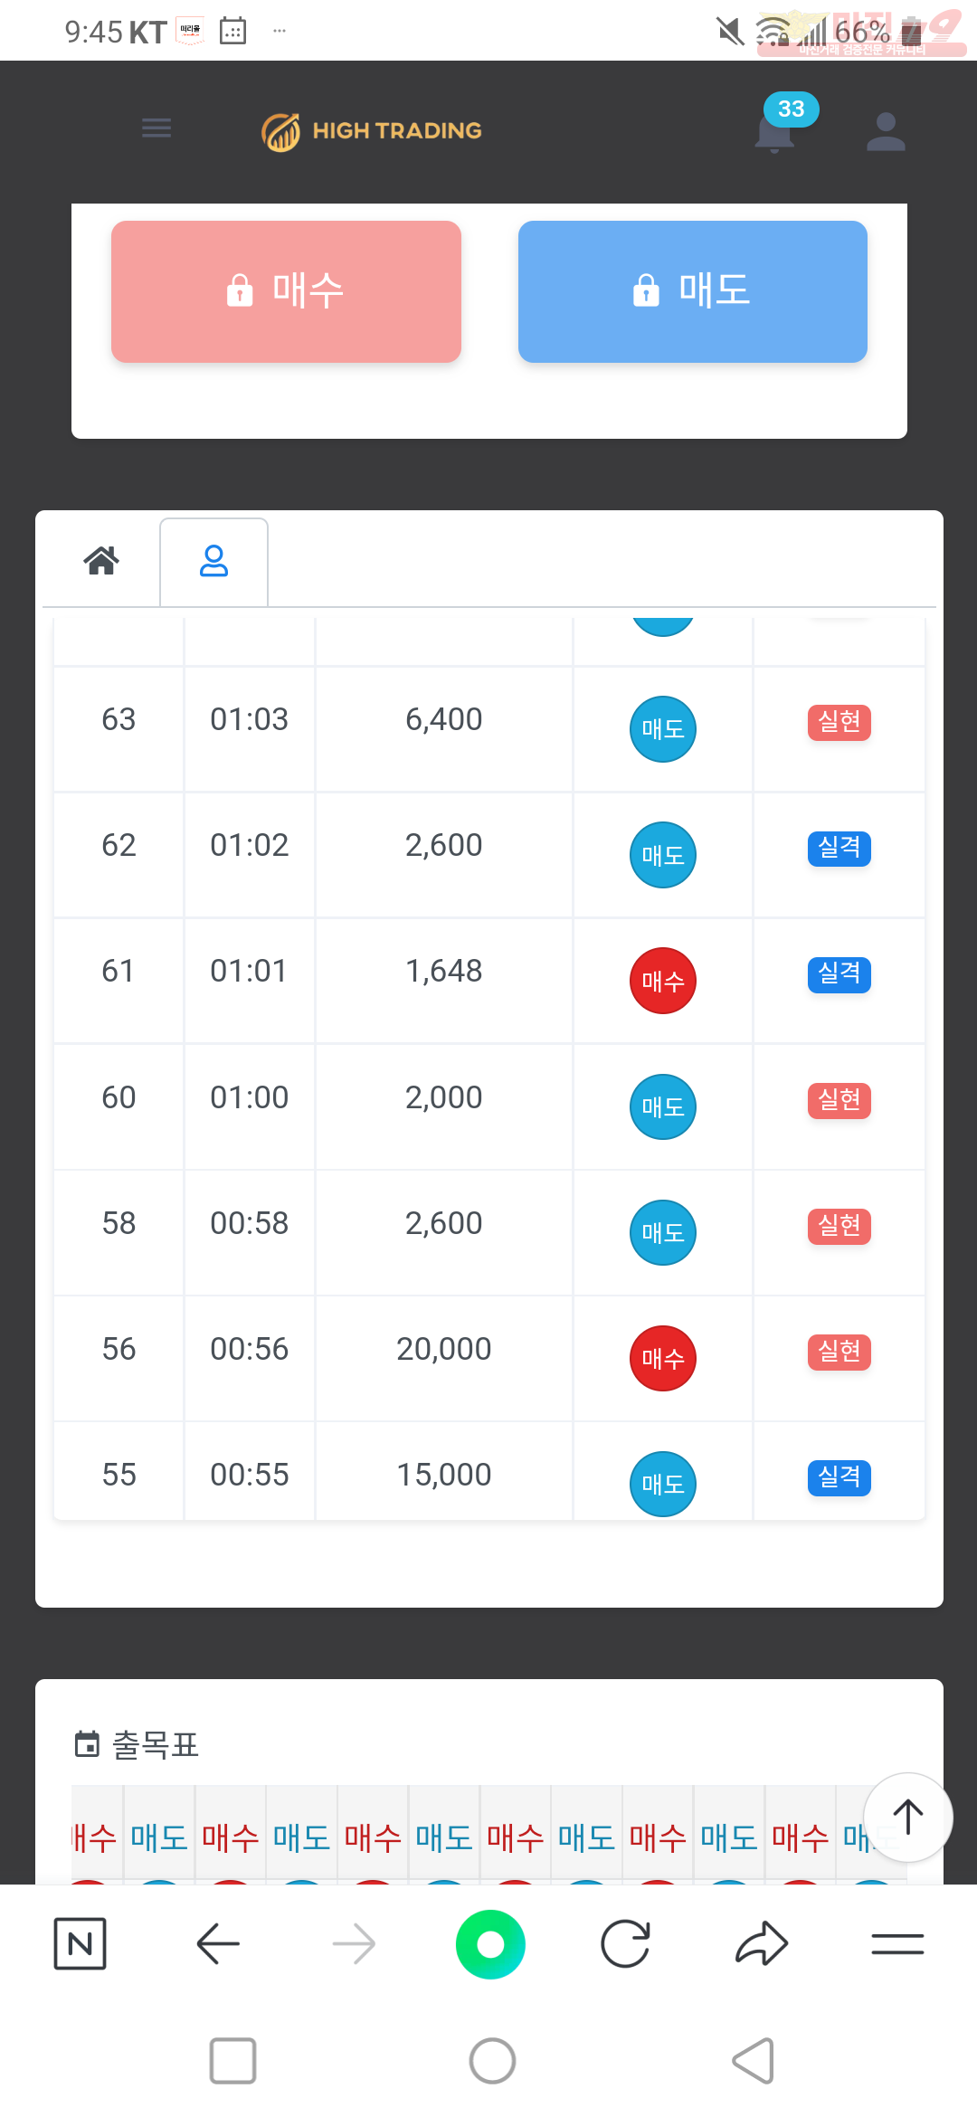Open the Naver N home icon
This screenshot has height=2117, width=977.
81,1943
